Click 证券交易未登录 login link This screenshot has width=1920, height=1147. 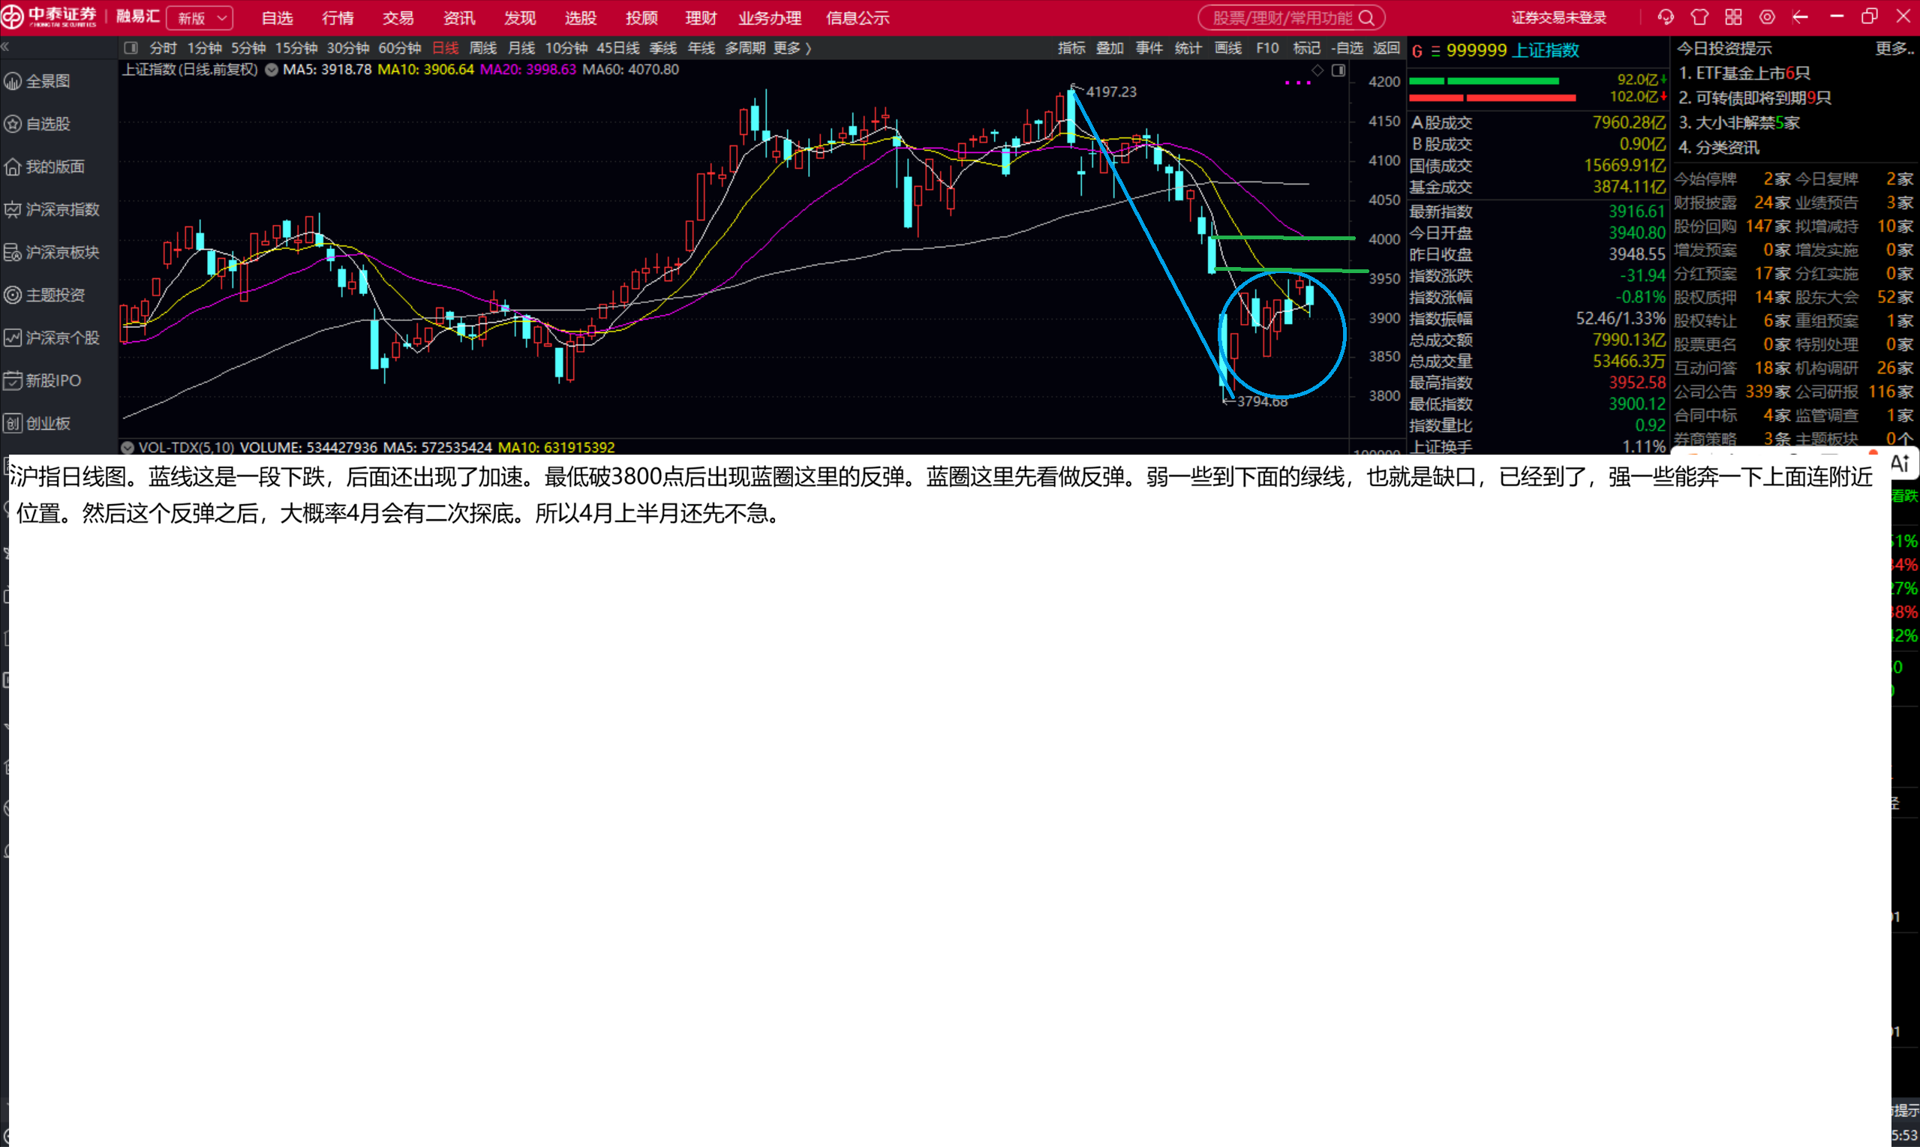point(1558,18)
